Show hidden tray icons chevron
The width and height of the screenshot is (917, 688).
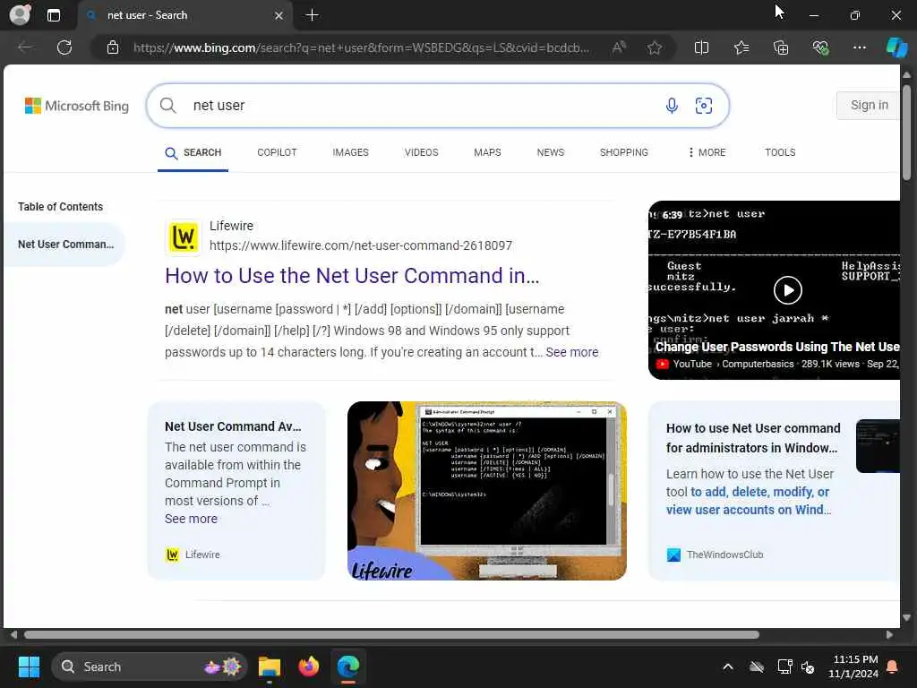727,666
